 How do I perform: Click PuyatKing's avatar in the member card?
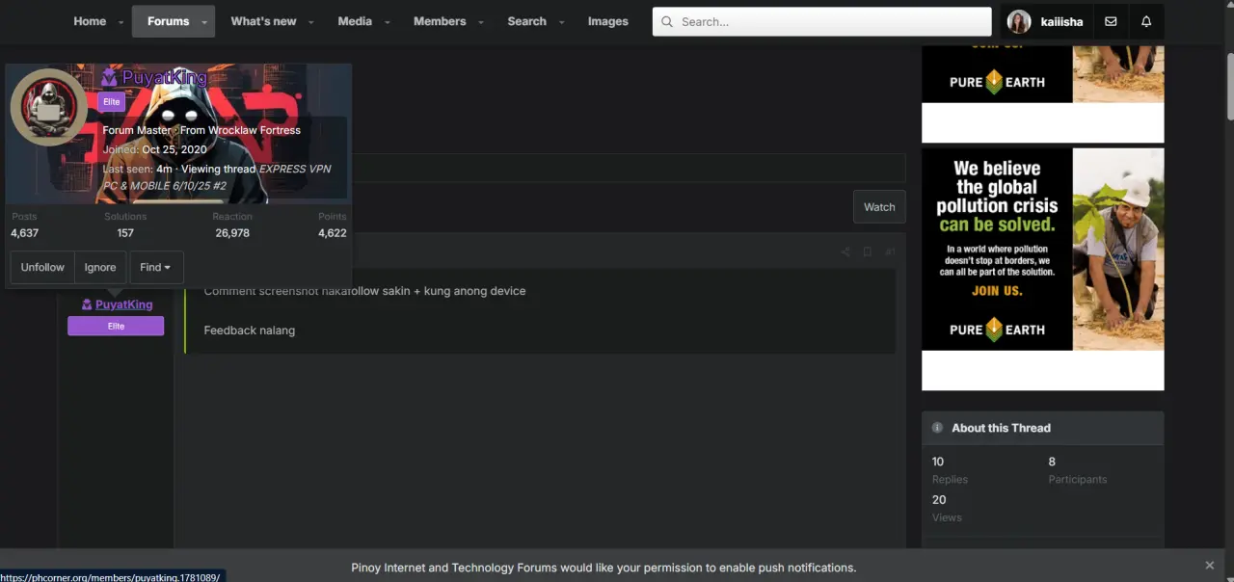tap(49, 107)
